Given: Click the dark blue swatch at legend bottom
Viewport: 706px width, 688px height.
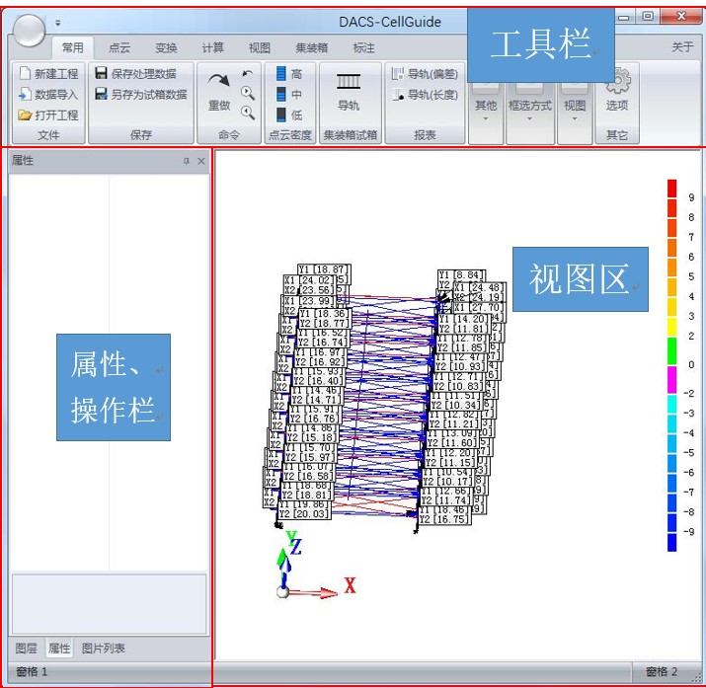Looking at the screenshot, I should (x=671, y=542).
